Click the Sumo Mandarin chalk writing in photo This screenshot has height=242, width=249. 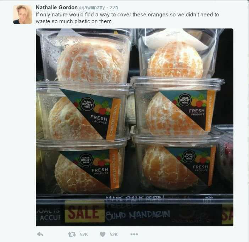click(x=138, y=215)
